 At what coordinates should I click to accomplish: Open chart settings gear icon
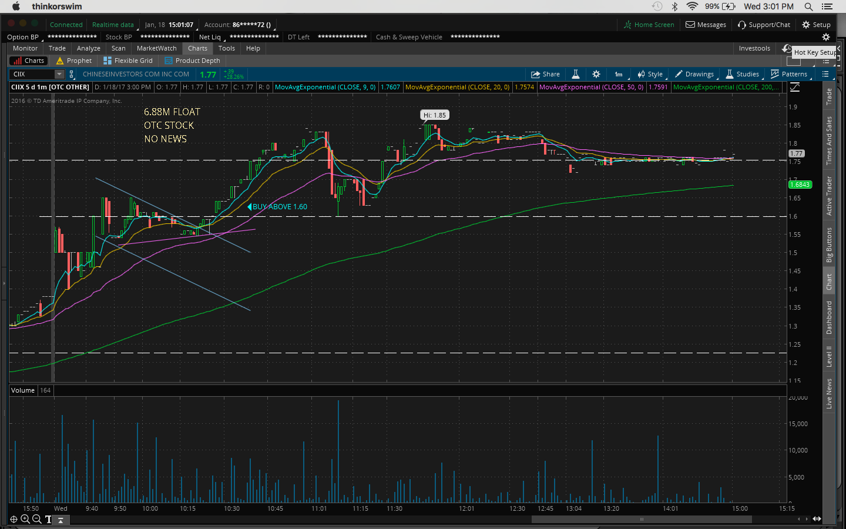[x=596, y=74]
